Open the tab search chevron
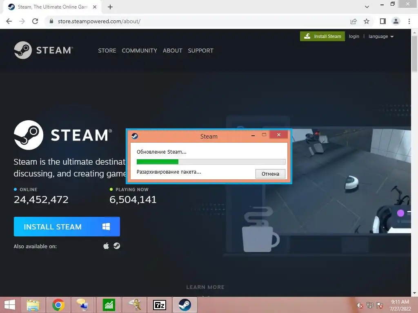Screen dimensions: 418x313 click(x=367, y=7)
